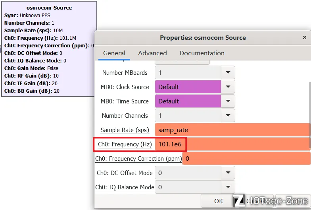Click Ch0: IF Gain 20 in block
Image resolution: width=311 pixels, height=210 pixels.
tap(31, 84)
